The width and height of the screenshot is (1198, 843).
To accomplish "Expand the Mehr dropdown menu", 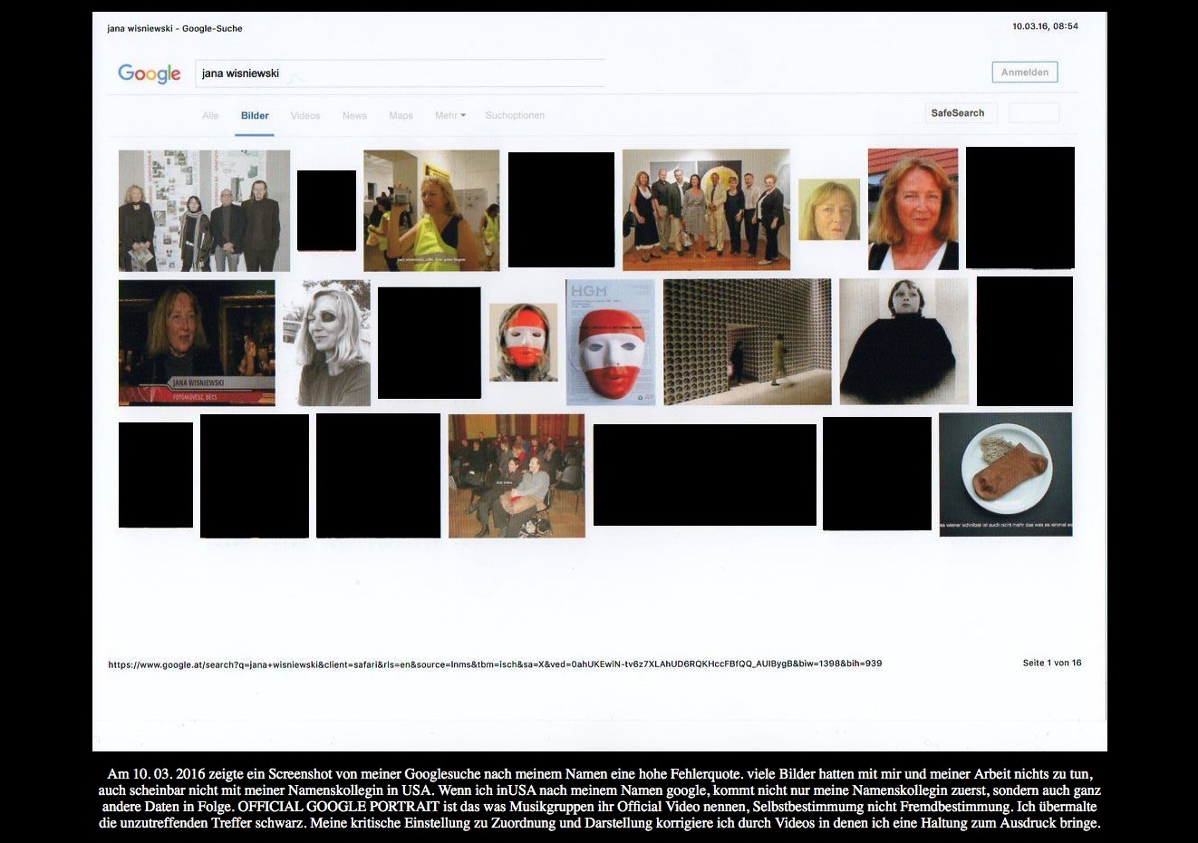I will 450,116.
